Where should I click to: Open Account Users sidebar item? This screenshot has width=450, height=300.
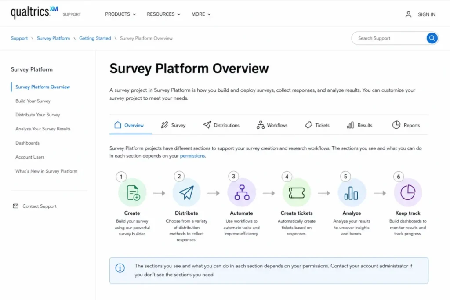[30, 157]
